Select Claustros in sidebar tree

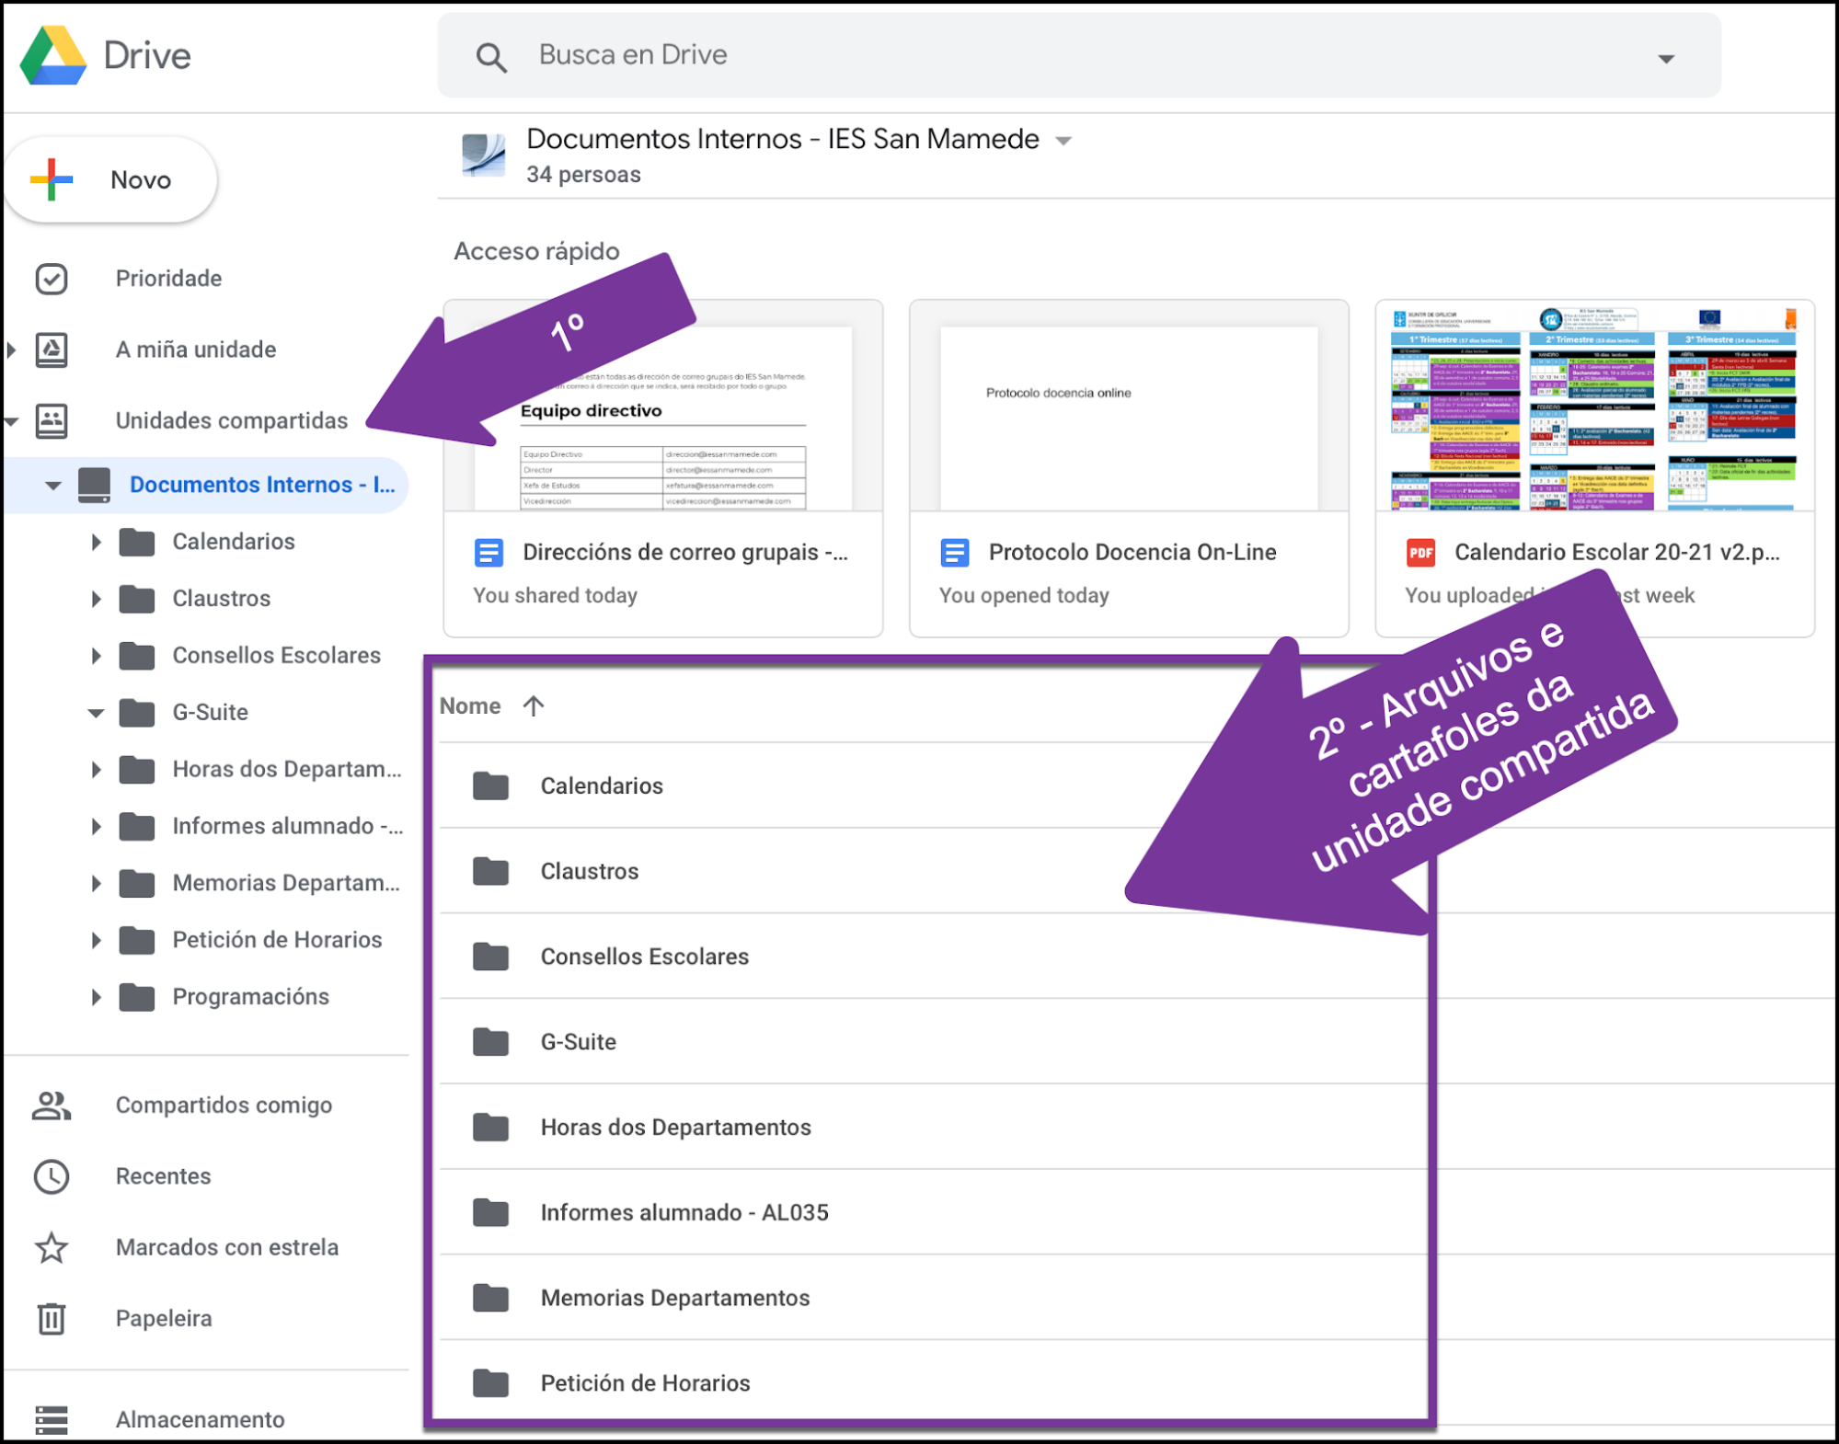click(222, 599)
